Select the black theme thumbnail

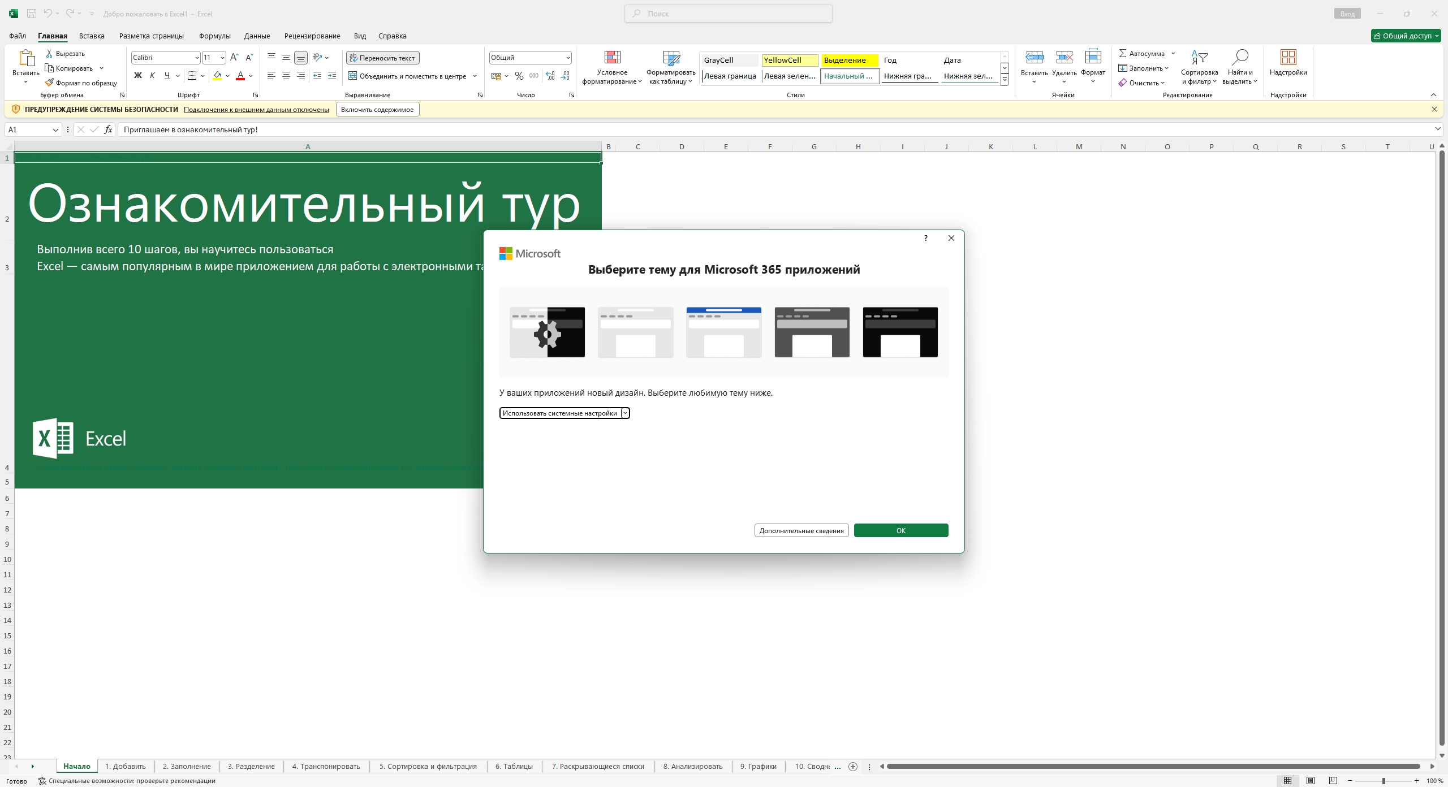point(900,332)
